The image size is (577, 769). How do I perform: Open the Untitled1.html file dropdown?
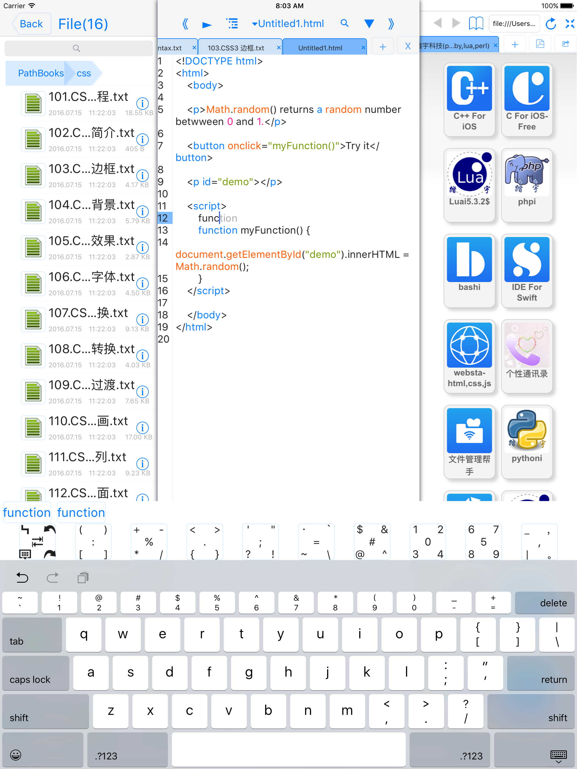pyautogui.click(x=288, y=24)
